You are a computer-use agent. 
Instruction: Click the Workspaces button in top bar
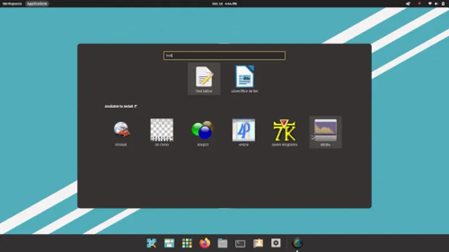[12, 3]
